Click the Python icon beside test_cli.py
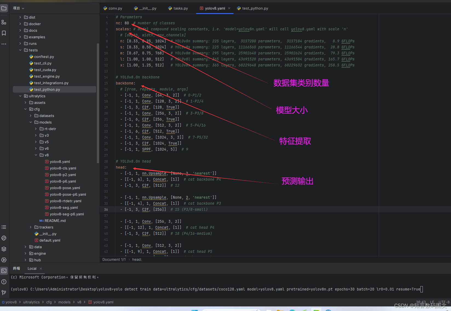Screen dimensions: 451x311 click(x=31, y=63)
